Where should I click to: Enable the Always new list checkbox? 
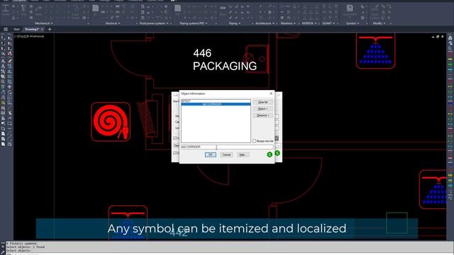[x=254, y=141]
